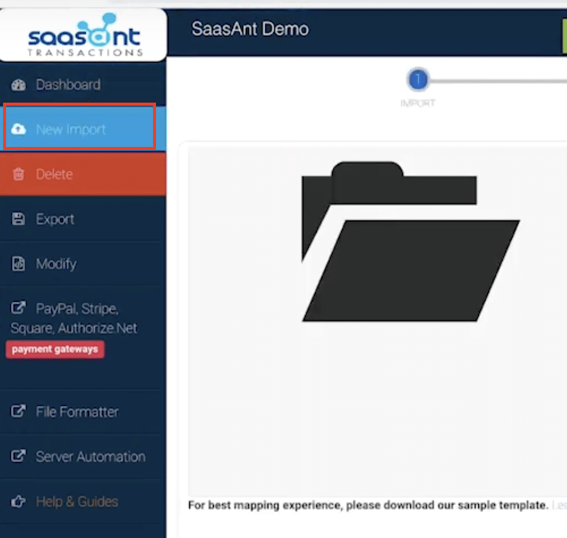This screenshot has width=567, height=538.
Task: Open the Help & Guides link
Action: (77, 502)
